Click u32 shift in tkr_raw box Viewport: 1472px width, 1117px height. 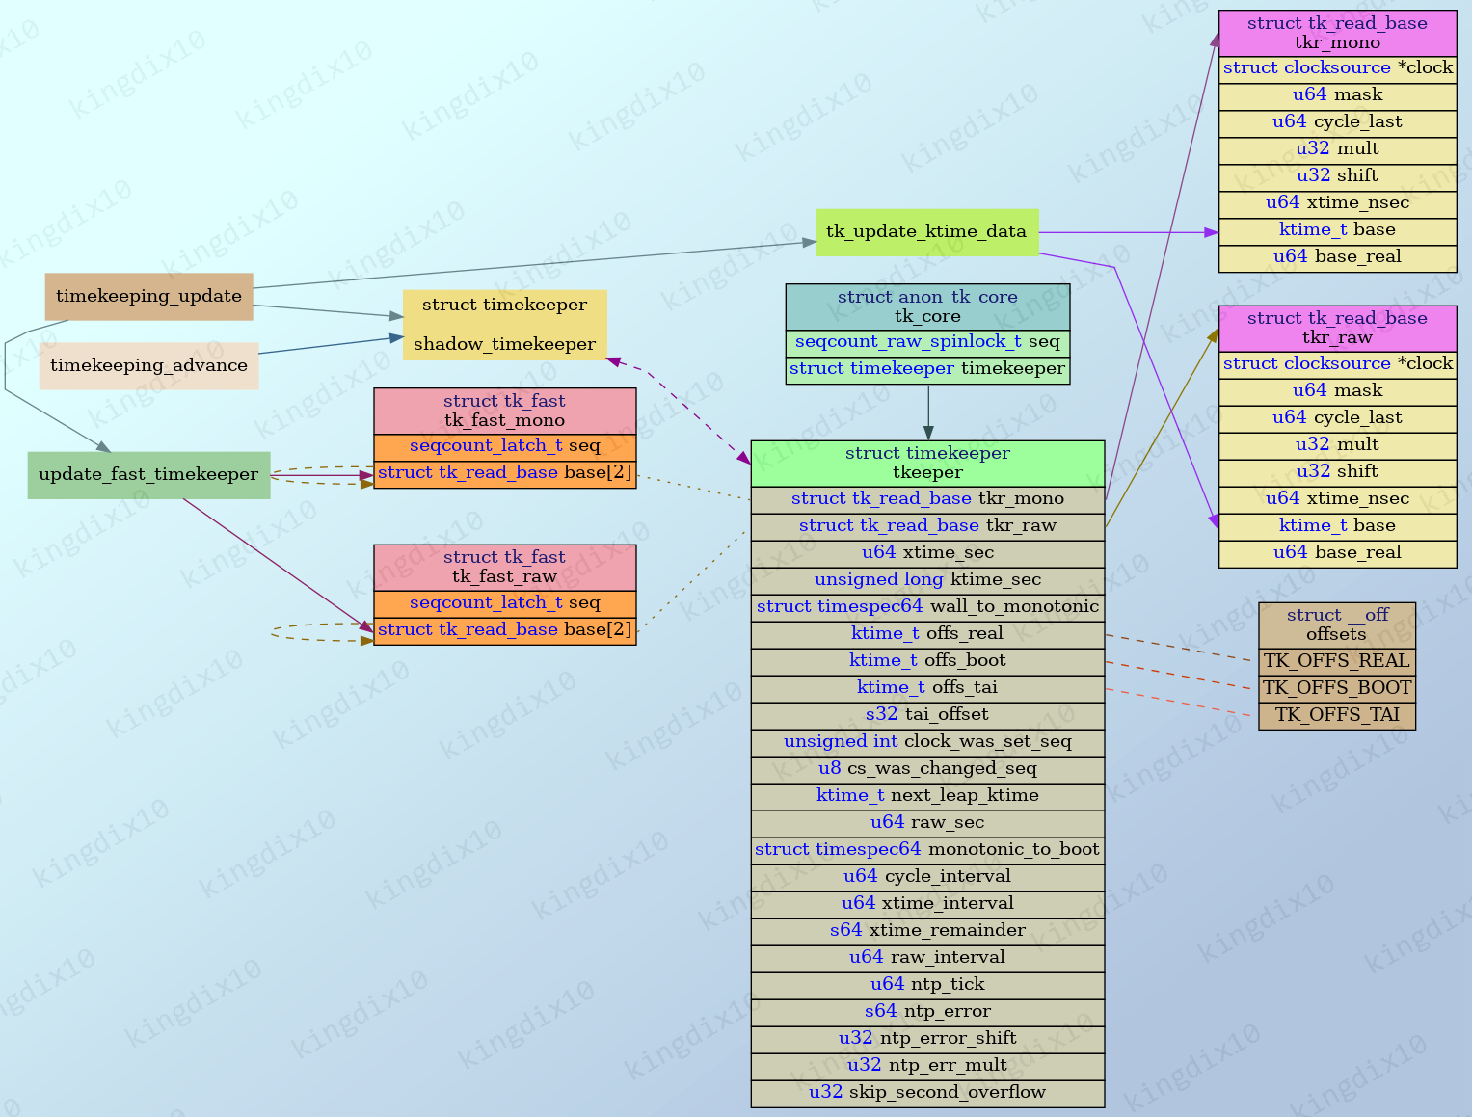[x=1337, y=474]
